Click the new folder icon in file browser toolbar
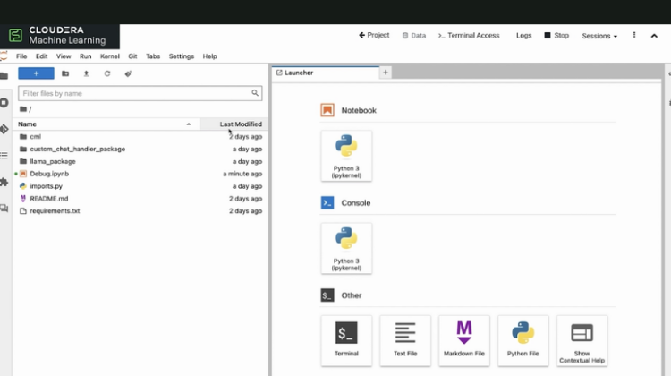The image size is (671, 376). [x=65, y=73]
